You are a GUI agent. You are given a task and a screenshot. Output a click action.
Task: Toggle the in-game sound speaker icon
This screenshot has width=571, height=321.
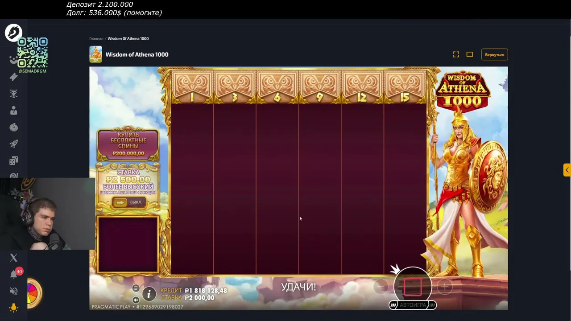point(136,300)
